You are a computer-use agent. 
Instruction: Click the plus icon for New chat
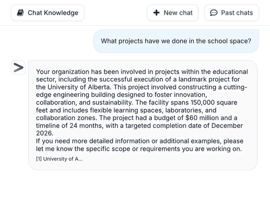156,13
